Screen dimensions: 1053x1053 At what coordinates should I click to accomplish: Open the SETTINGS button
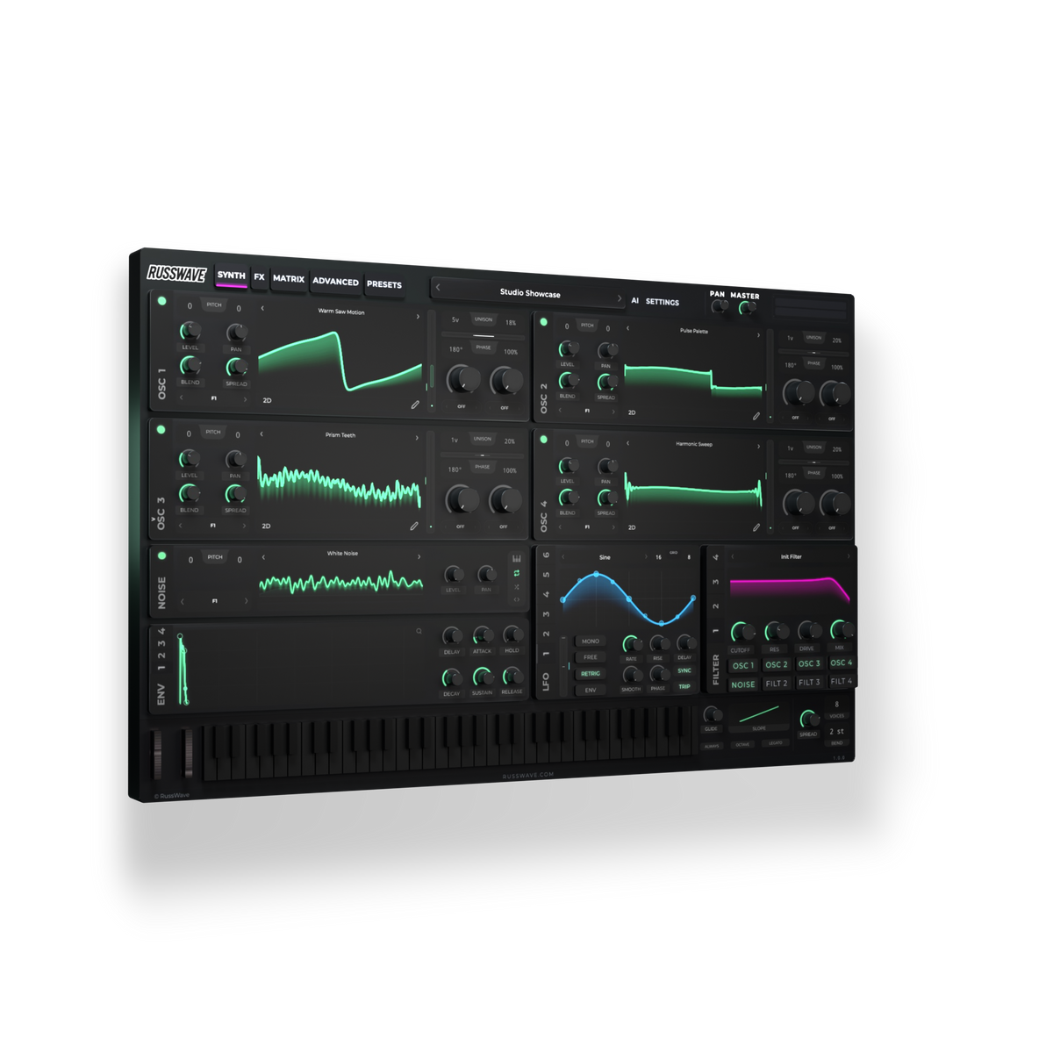[x=663, y=302]
